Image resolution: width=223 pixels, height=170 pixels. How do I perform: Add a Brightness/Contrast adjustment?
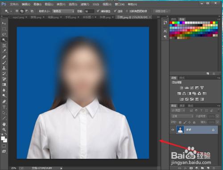[182, 88]
